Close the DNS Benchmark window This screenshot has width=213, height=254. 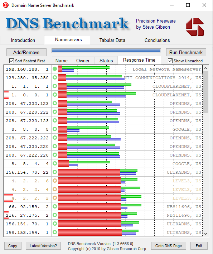point(204,5)
